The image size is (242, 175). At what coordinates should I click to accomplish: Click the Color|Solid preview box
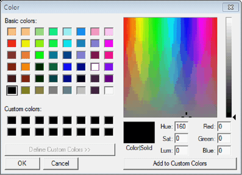click(139, 133)
